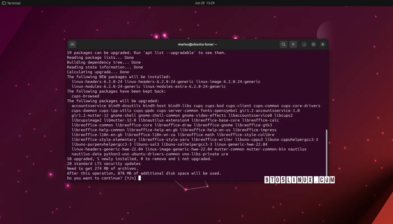Close the terminal window
The height and width of the screenshot is (224, 393).
(323, 44)
